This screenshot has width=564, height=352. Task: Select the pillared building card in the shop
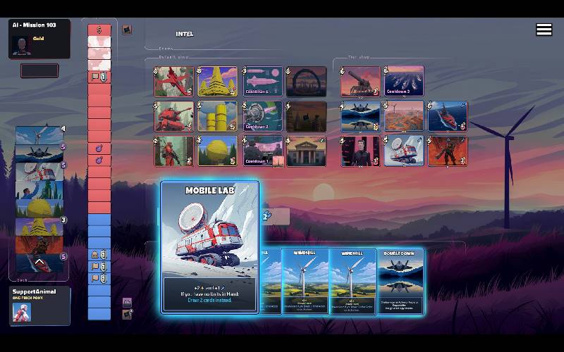point(306,151)
